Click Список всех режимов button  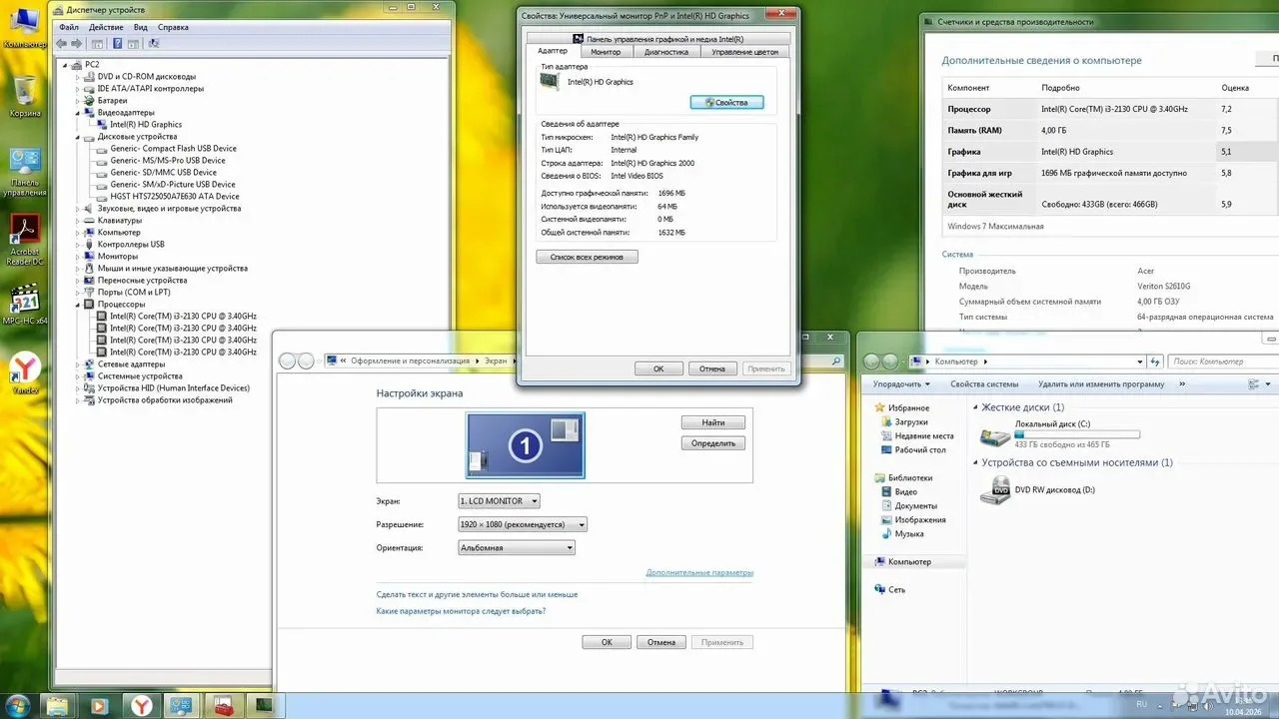coord(588,257)
